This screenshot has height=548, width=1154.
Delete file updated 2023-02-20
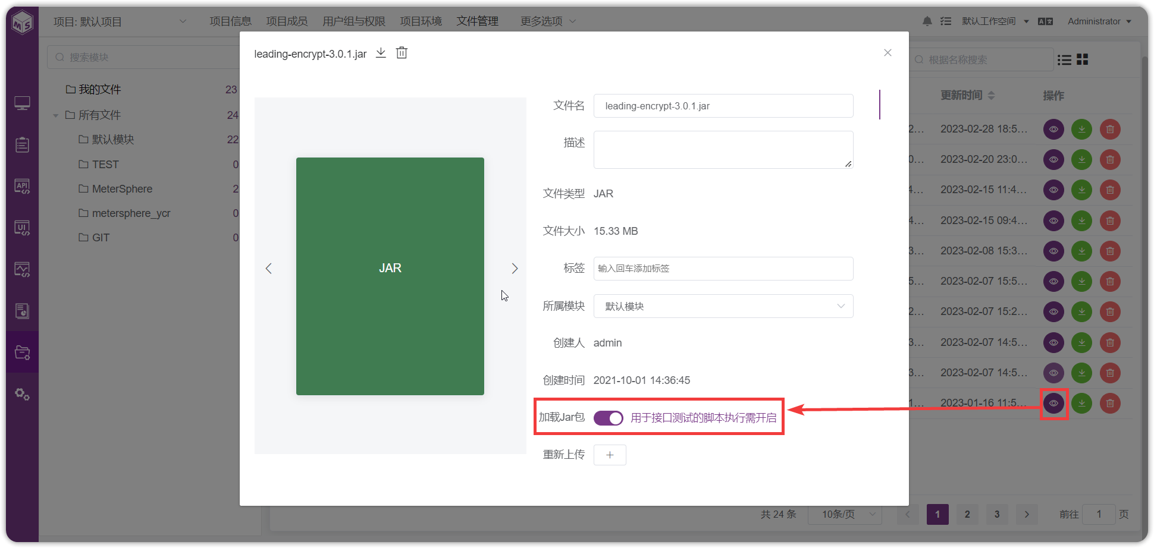[x=1110, y=159]
